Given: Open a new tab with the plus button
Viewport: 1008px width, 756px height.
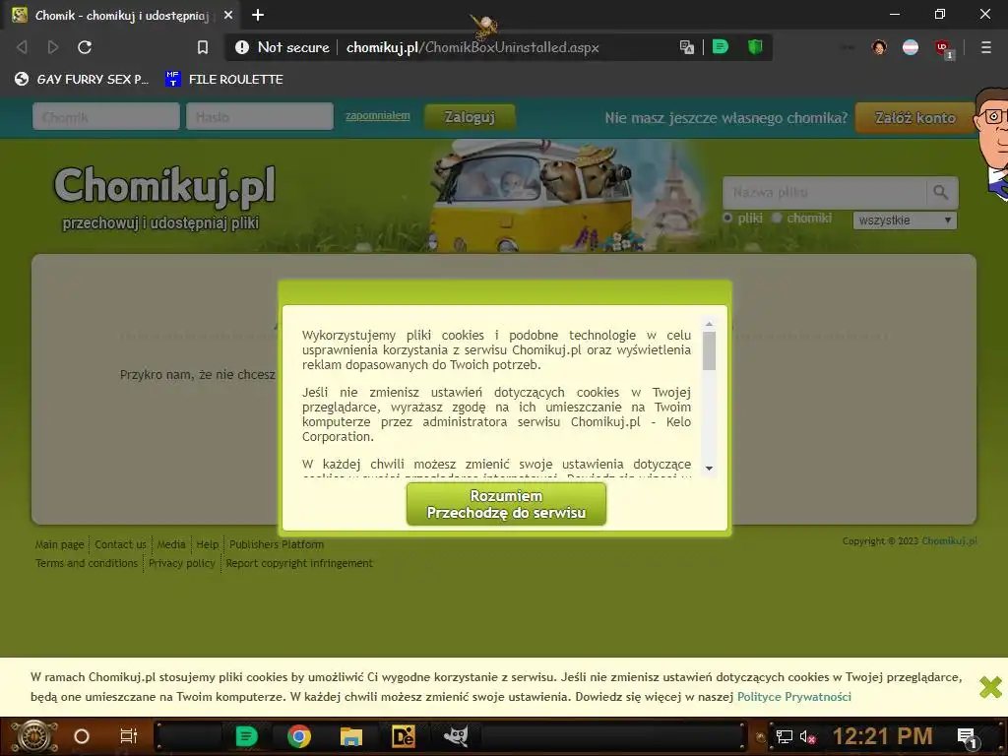Looking at the screenshot, I should [x=258, y=15].
